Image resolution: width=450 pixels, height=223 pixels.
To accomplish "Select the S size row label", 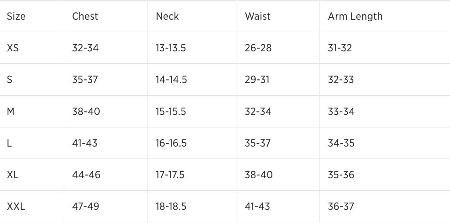I will click(10, 80).
